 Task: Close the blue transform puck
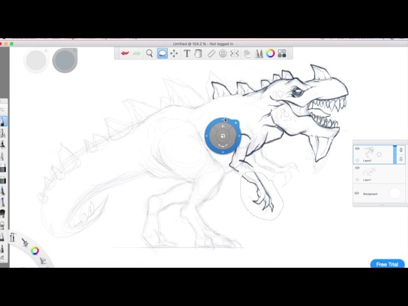(236, 123)
